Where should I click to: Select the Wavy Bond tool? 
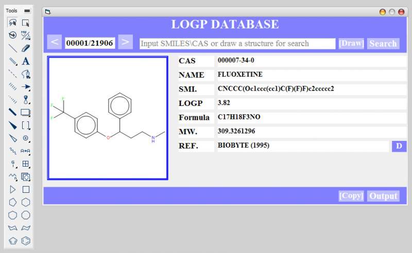[x=12, y=151]
